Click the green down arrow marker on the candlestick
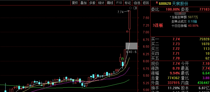 (122, 59)
